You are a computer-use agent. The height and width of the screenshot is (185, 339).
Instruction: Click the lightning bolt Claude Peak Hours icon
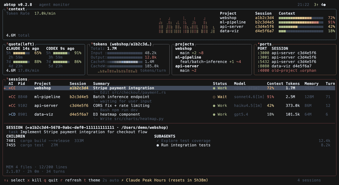coord(122,180)
